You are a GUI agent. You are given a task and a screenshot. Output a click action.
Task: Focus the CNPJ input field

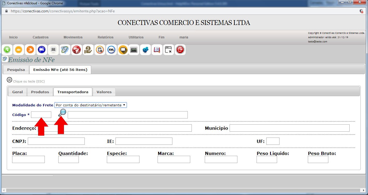(56, 141)
